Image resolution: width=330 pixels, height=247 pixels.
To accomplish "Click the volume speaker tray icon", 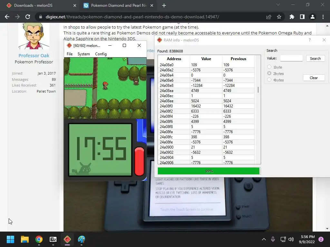I will tap(291, 239).
